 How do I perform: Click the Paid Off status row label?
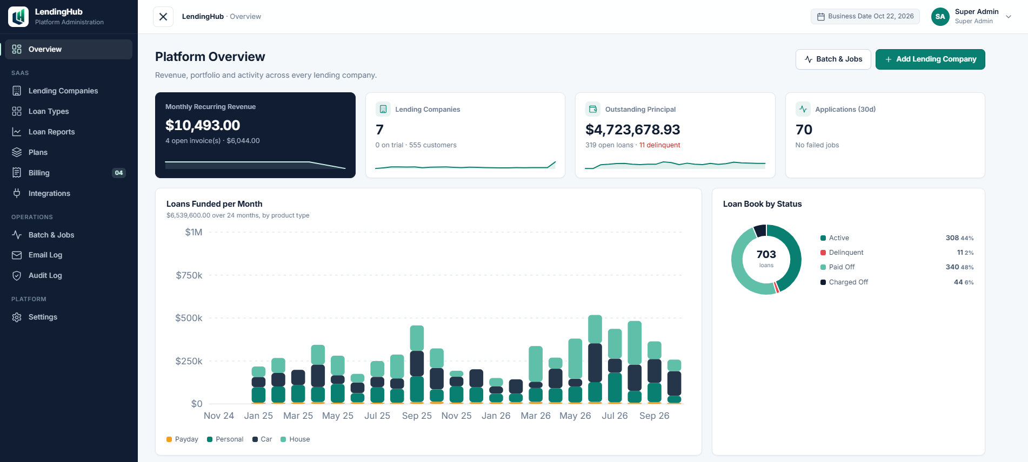click(x=842, y=267)
